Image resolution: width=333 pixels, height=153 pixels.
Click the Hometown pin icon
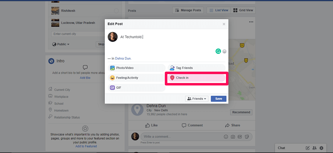click(50, 109)
